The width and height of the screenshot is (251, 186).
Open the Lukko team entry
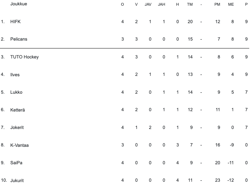coord(16,92)
